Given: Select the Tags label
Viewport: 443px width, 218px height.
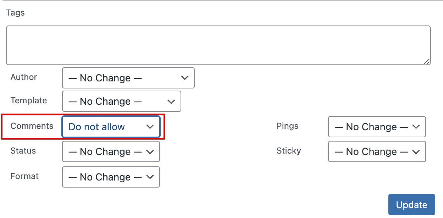Looking at the screenshot, I should click(x=15, y=13).
